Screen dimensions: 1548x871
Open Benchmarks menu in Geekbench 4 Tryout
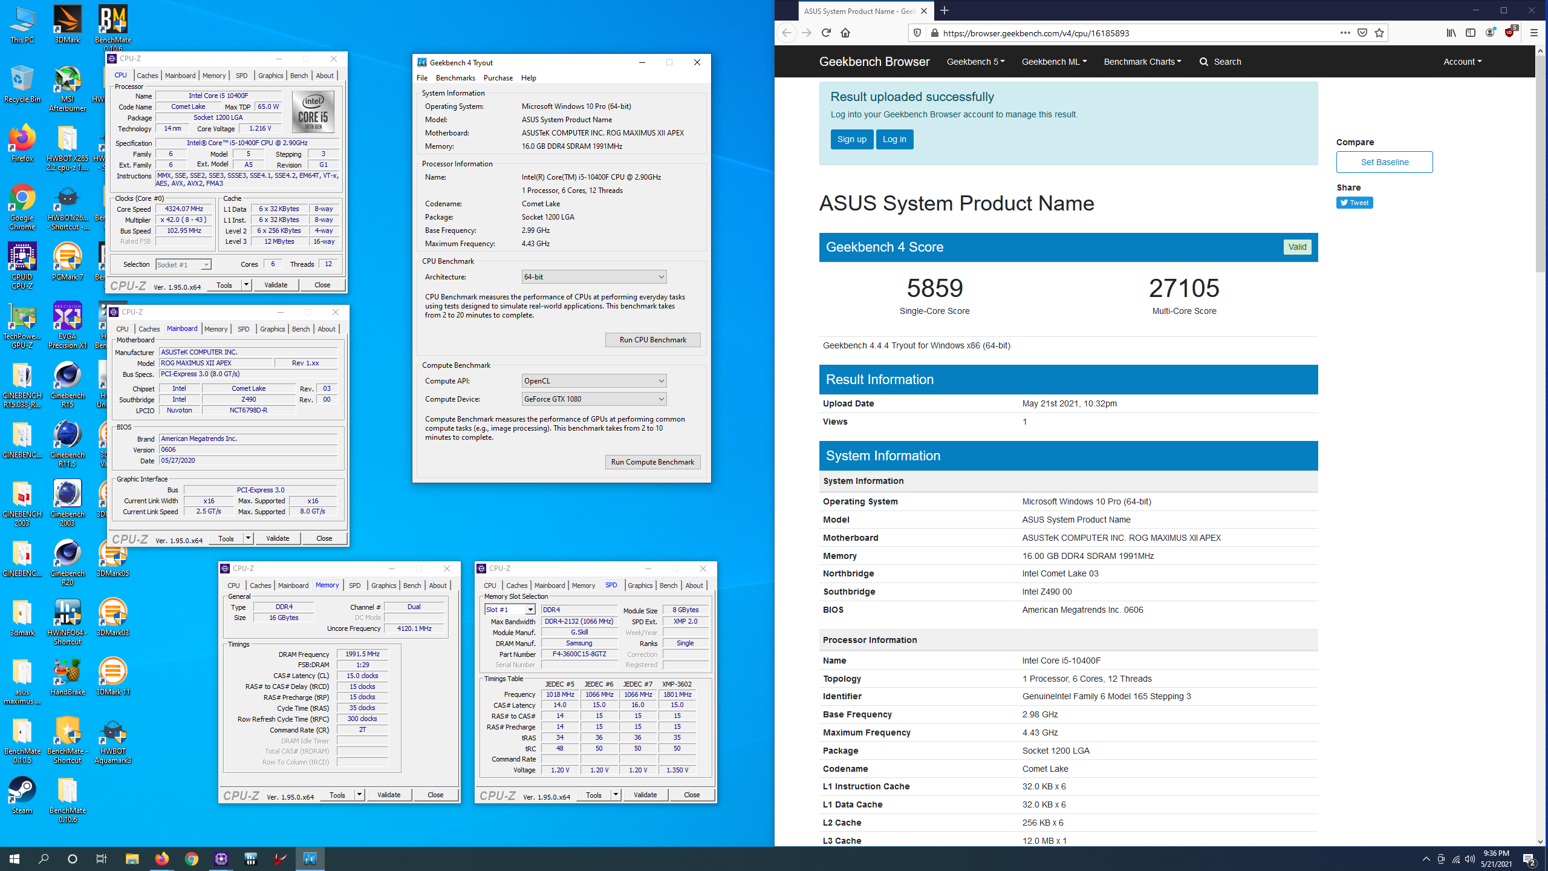tap(455, 78)
